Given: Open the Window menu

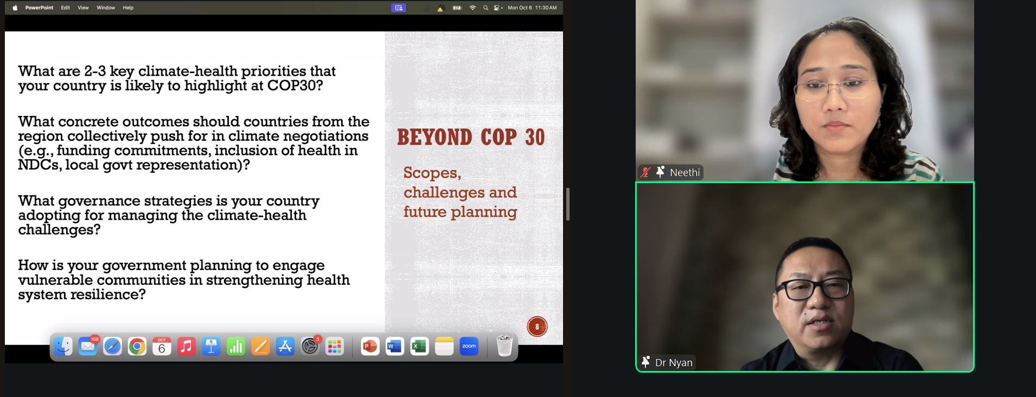Looking at the screenshot, I should pyautogui.click(x=106, y=8).
